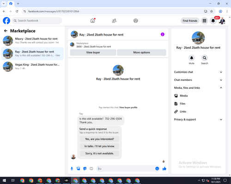Open the Facebook menu grid icon
Screen dimensions: 231x184
pos(204,21)
